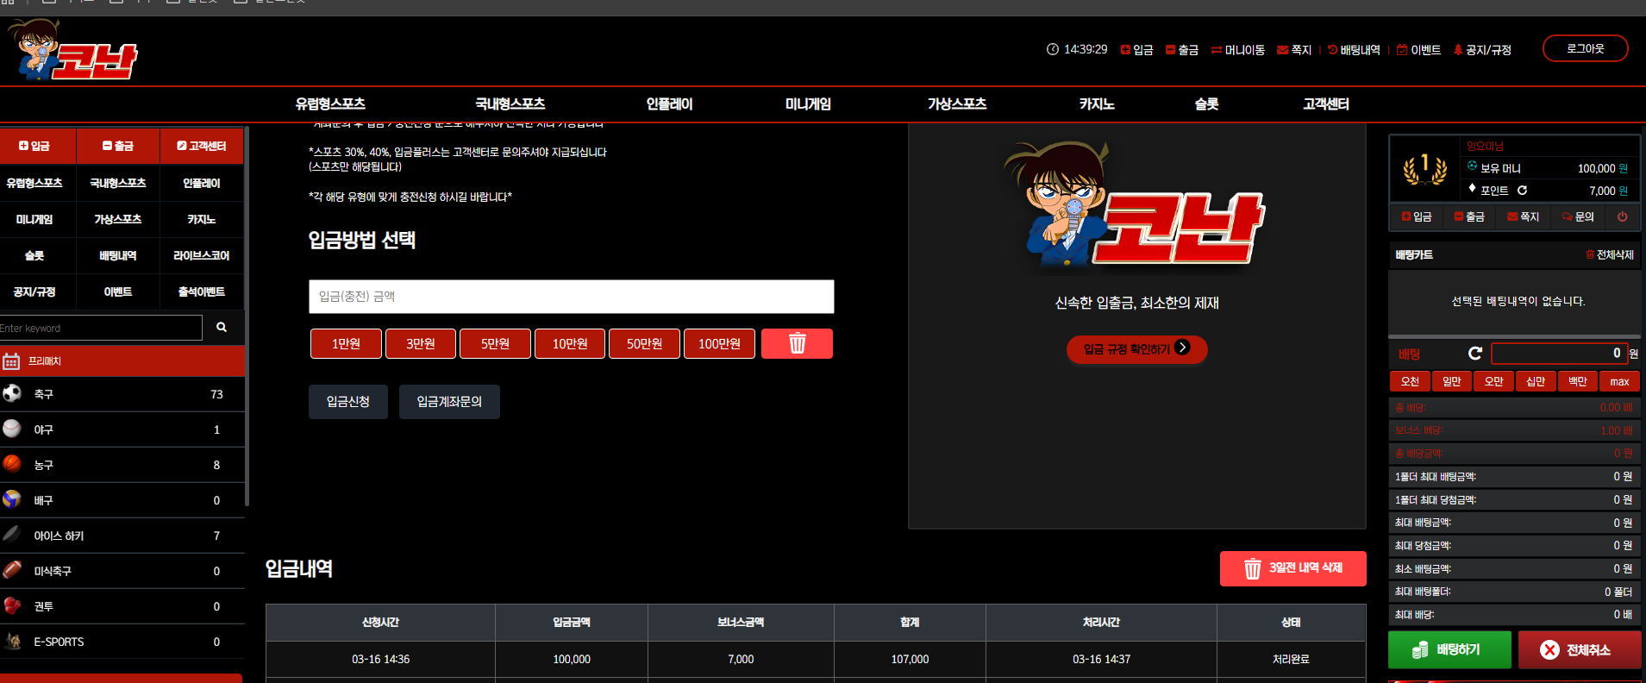Submit with the 입금신청 button

tap(348, 402)
